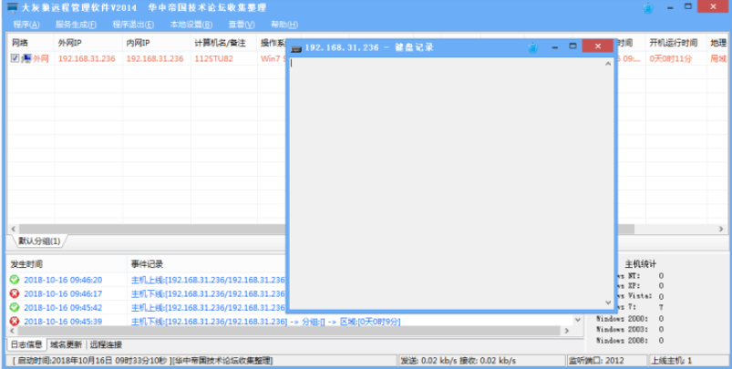
Task: Open the 程序退出(E) menu
Action: (133, 25)
